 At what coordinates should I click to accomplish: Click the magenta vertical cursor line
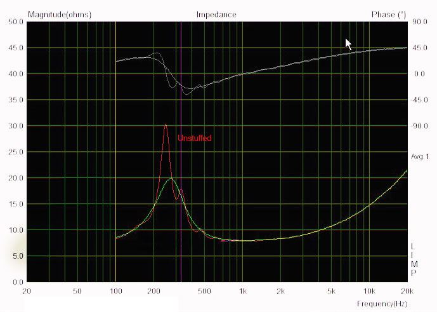[x=181, y=153]
